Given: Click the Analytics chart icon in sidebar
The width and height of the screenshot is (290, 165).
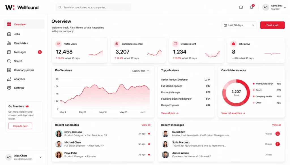Looking at the screenshot, I should tap(9, 79).
